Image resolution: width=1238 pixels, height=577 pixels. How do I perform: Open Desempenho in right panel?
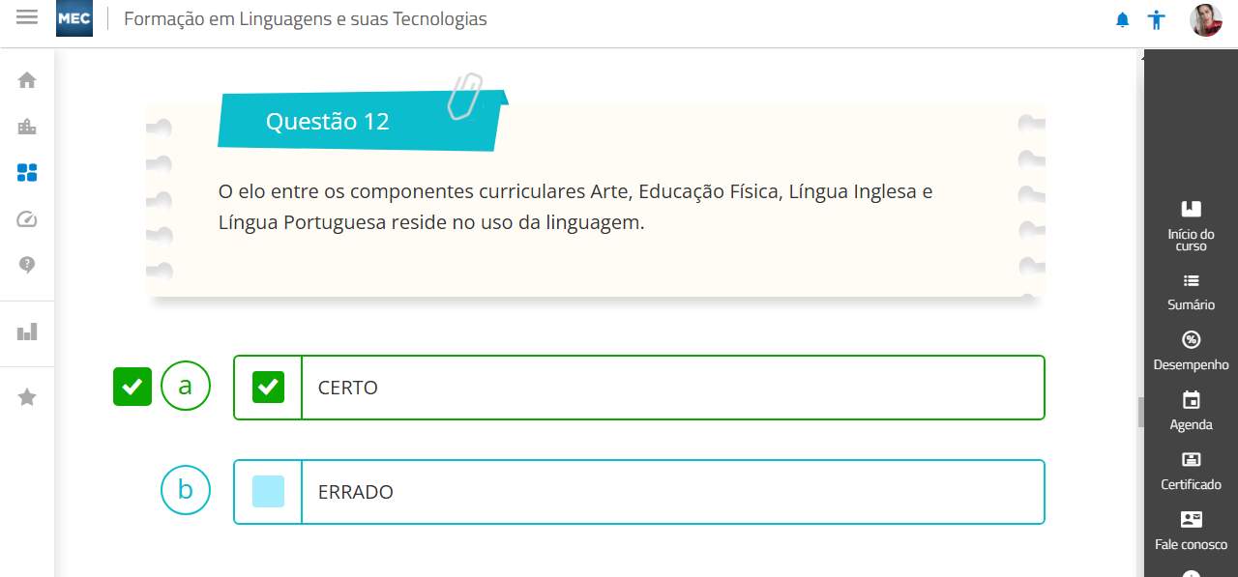point(1191,351)
